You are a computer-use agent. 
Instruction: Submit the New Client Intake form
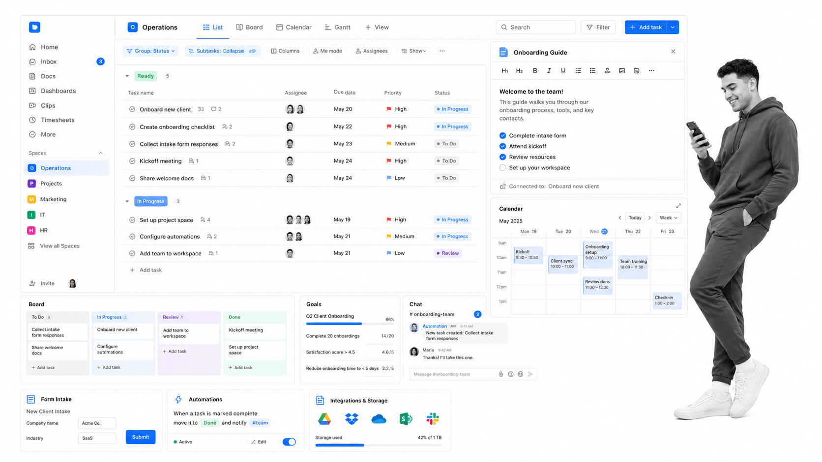[x=141, y=437]
